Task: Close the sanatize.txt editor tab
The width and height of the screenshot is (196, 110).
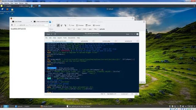Action: coord(138,41)
